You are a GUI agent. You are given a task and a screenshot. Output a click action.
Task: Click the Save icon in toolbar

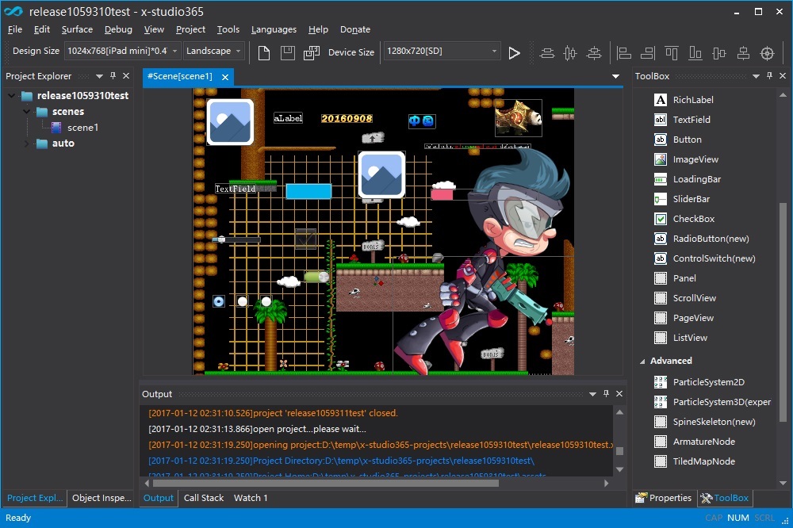[288, 52]
